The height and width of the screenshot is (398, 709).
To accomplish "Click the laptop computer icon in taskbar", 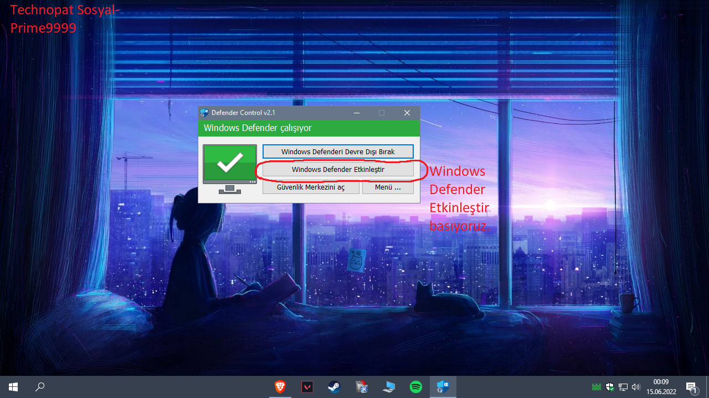I will [389, 387].
